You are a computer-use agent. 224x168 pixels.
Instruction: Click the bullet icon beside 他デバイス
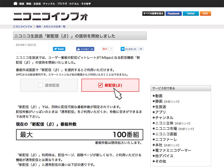pyautogui.click(x=154, y=156)
